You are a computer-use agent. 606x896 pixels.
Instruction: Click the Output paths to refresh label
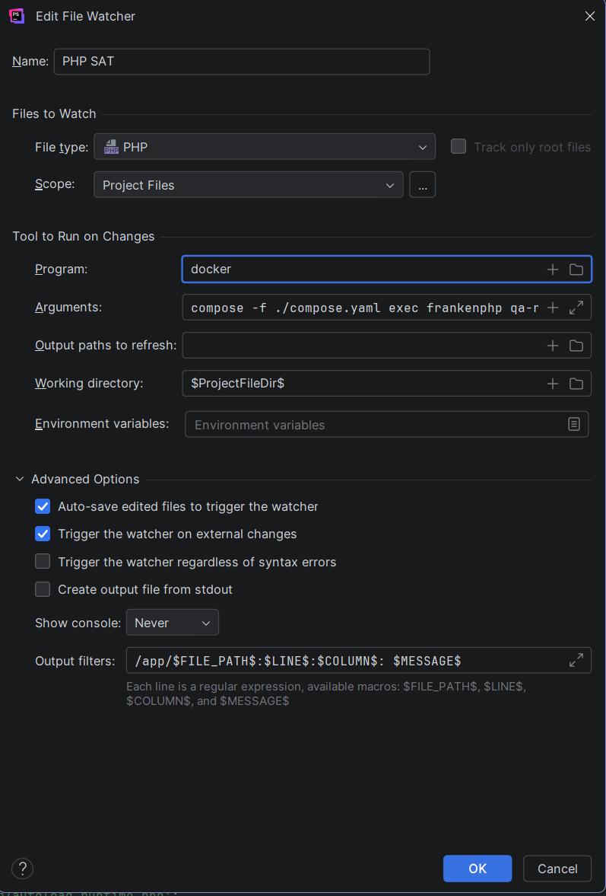point(106,345)
